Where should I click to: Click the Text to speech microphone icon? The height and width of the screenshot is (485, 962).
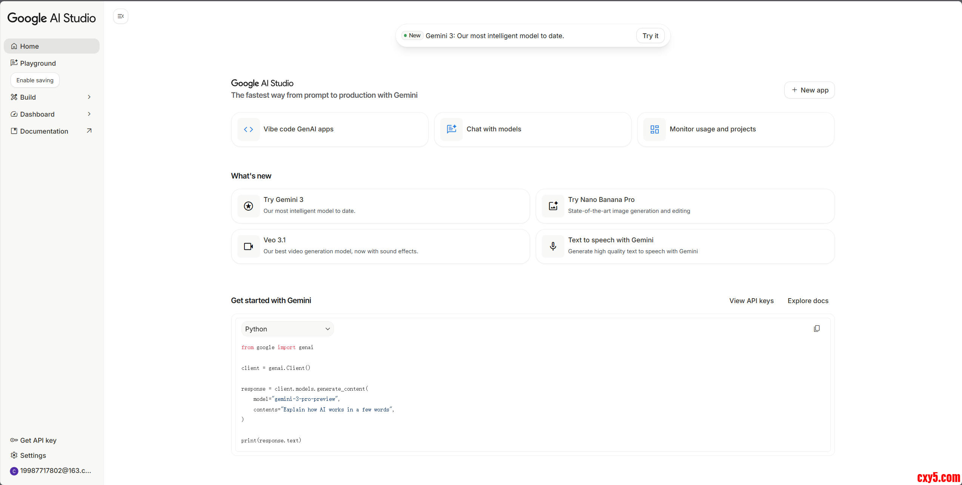[x=553, y=246]
